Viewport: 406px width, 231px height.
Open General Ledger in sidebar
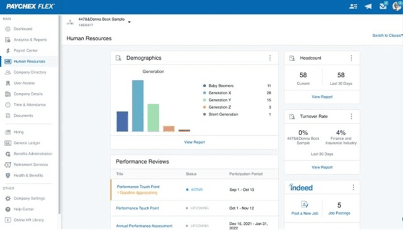[x=27, y=143]
